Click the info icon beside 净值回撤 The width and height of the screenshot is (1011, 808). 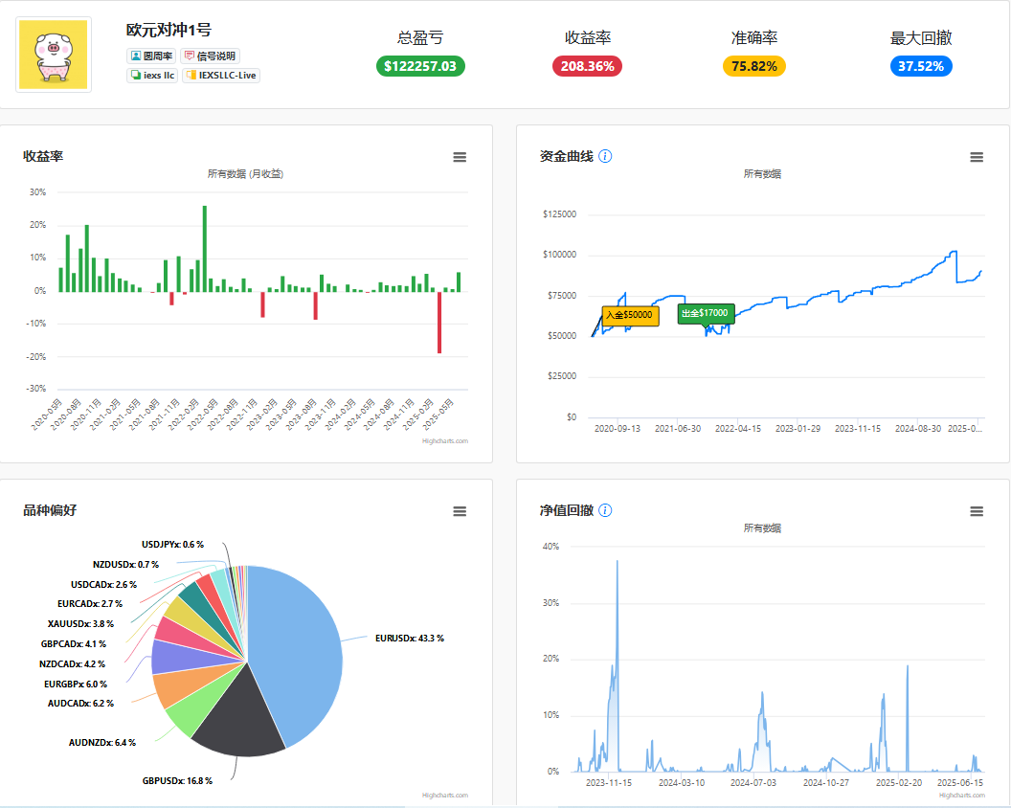[605, 510]
